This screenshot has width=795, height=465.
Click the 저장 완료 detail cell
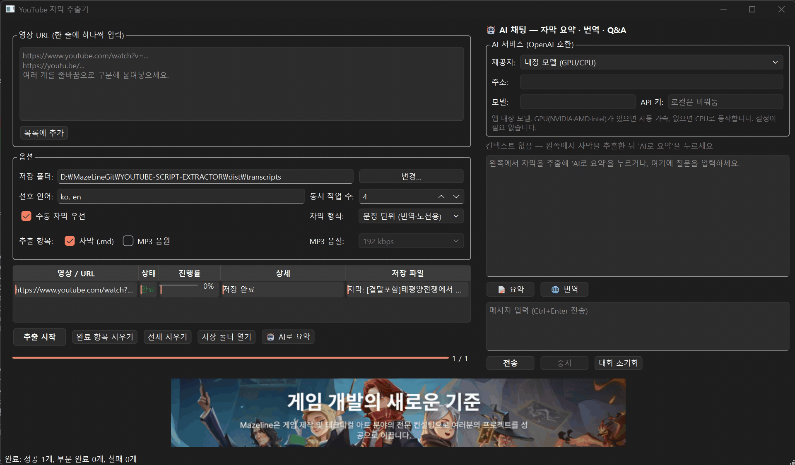click(x=282, y=290)
